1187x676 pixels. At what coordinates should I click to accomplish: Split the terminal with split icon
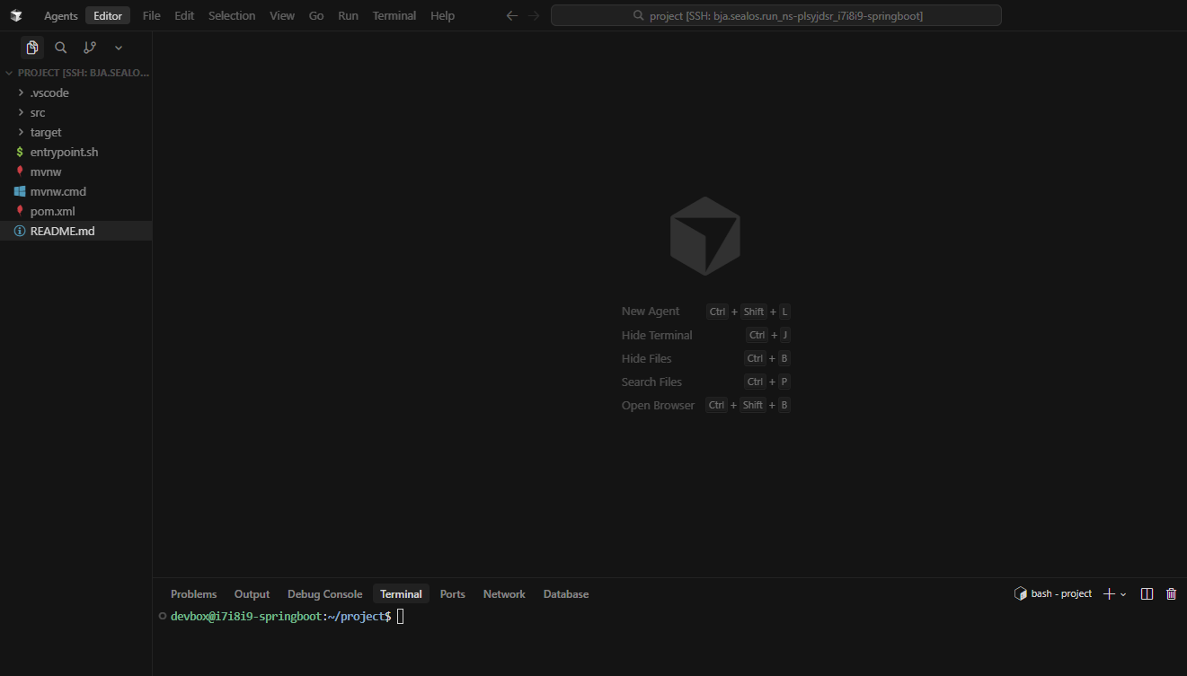coord(1147,593)
